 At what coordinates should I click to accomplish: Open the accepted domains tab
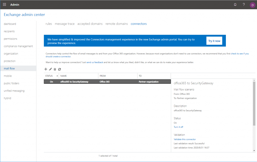tap(90, 24)
